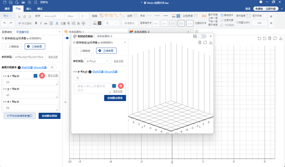Switch to the 模式 ribbon tab
This screenshot has height=167, width=285.
pos(40,9)
